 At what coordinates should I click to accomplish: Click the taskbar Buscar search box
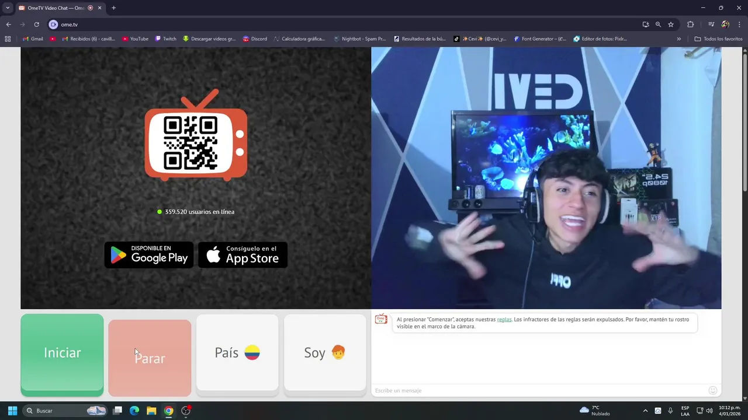pyautogui.click(x=66, y=411)
